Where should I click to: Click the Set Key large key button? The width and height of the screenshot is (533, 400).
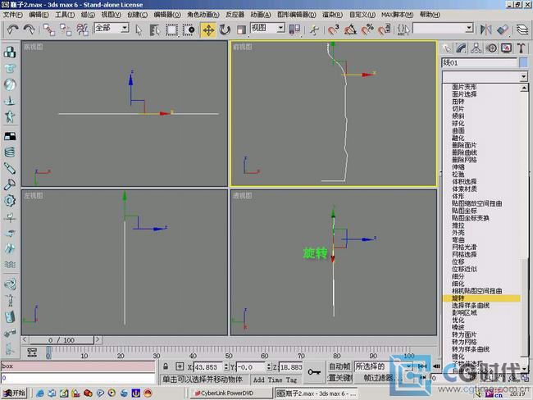(314, 372)
